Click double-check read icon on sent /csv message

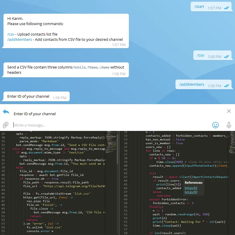click(226, 57)
